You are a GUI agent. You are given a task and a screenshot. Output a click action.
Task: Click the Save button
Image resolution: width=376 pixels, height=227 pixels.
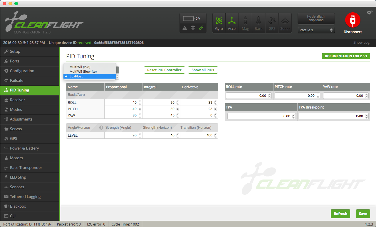363,214
